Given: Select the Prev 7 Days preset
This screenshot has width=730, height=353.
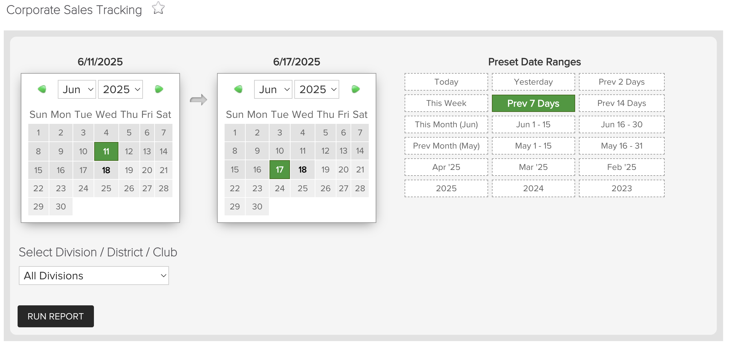Looking at the screenshot, I should click(x=533, y=103).
